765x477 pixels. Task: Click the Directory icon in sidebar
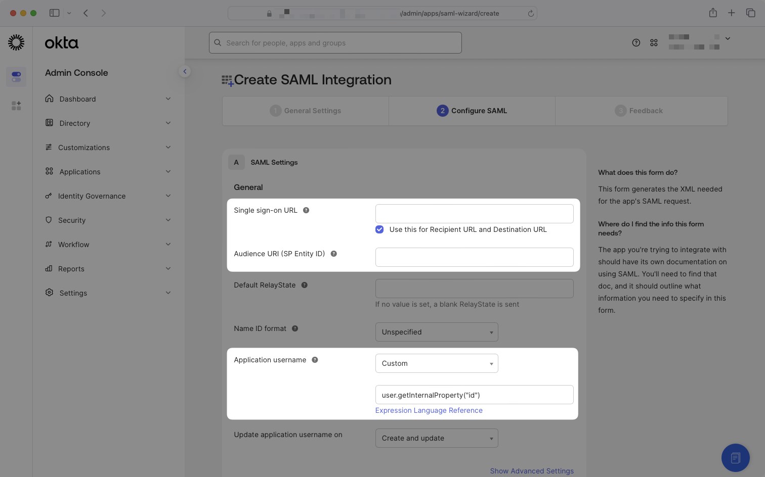click(x=49, y=123)
